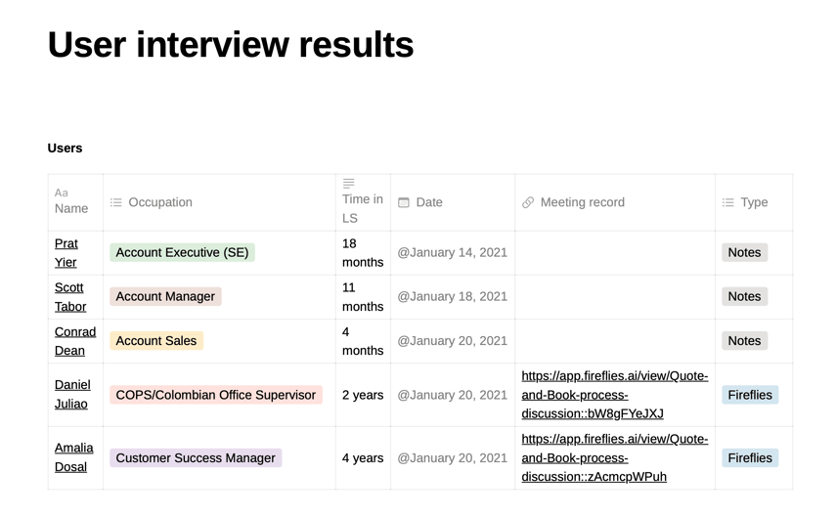The height and width of the screenshot is (516, 836).
Task: Click the link icon beside Meeting record
Action: (528, 202)
